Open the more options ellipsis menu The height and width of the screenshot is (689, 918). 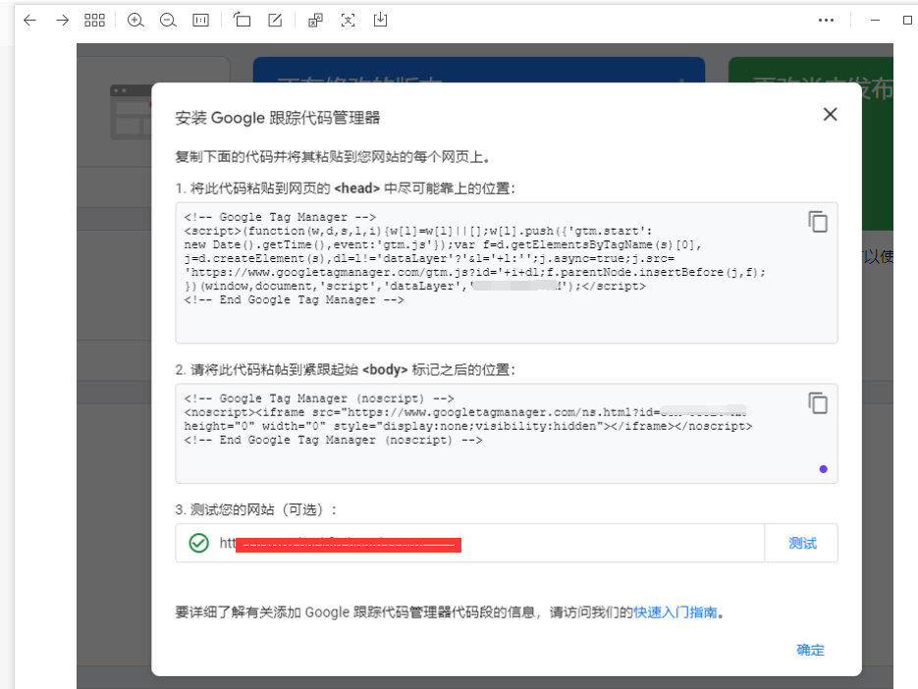coord(826,21)
